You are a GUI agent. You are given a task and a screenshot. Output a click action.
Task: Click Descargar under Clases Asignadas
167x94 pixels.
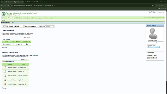(5, 47)
